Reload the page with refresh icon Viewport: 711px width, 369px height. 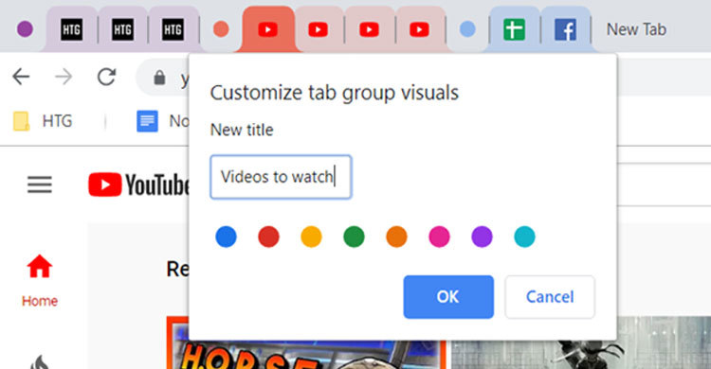[x=106, y=77]
